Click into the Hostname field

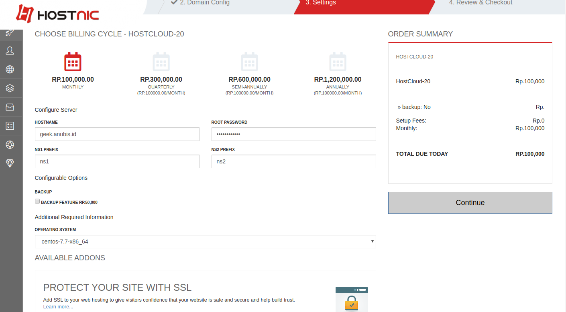pyautogui.click(x=117, y=134)
